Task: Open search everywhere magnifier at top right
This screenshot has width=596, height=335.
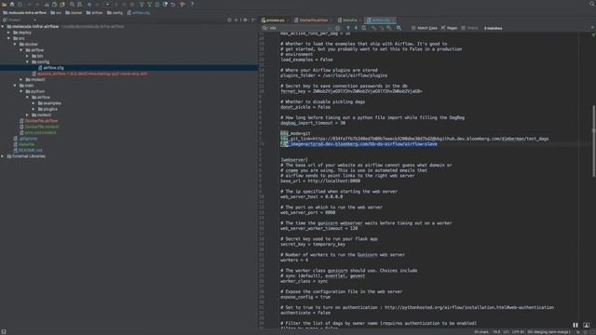Action: pyautogui.click(x=592, y=4)
